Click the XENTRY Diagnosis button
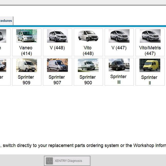This screenshot has width=166, height=166. (67, 161)
